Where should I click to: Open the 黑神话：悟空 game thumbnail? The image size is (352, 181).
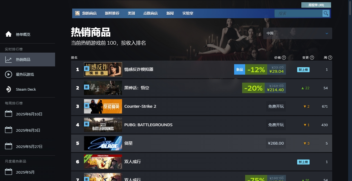(103, 88)
